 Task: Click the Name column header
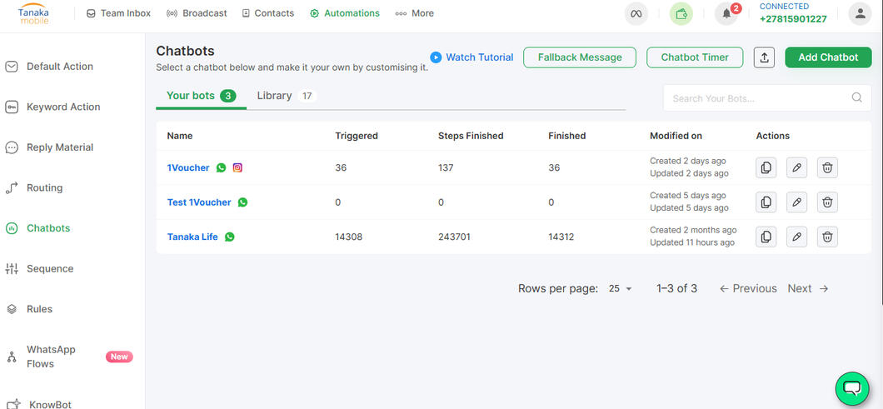pos(180,136)
